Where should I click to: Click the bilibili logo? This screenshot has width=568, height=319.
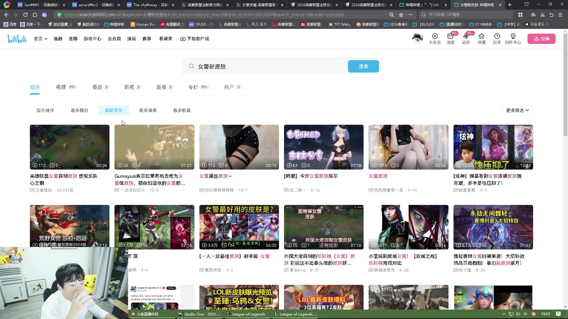coord(17,39)
